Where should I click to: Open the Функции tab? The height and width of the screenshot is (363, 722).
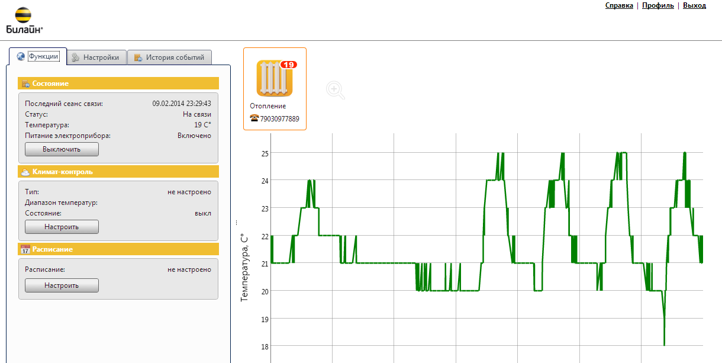pyautogui.click(x=38, y=57)
